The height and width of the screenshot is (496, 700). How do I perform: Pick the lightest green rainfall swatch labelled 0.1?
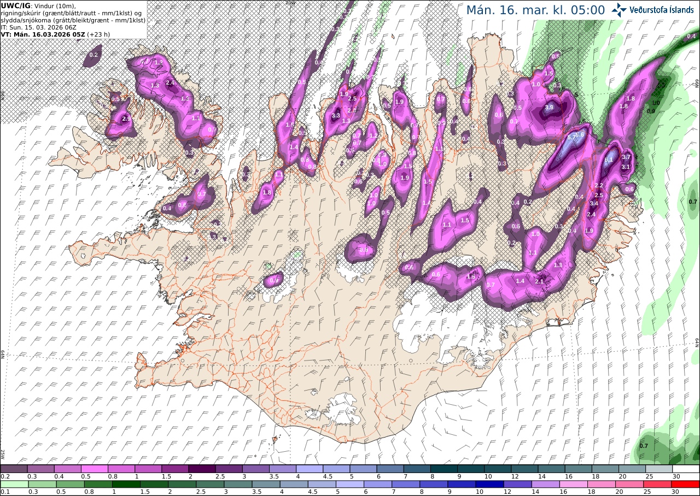click(x=14, y=484)
